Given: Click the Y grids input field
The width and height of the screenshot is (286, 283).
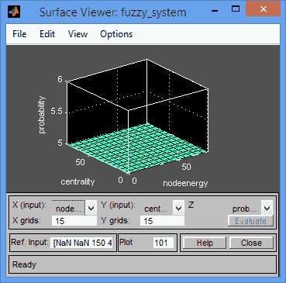Looking at the screenshot, I should tap(162, 221).
